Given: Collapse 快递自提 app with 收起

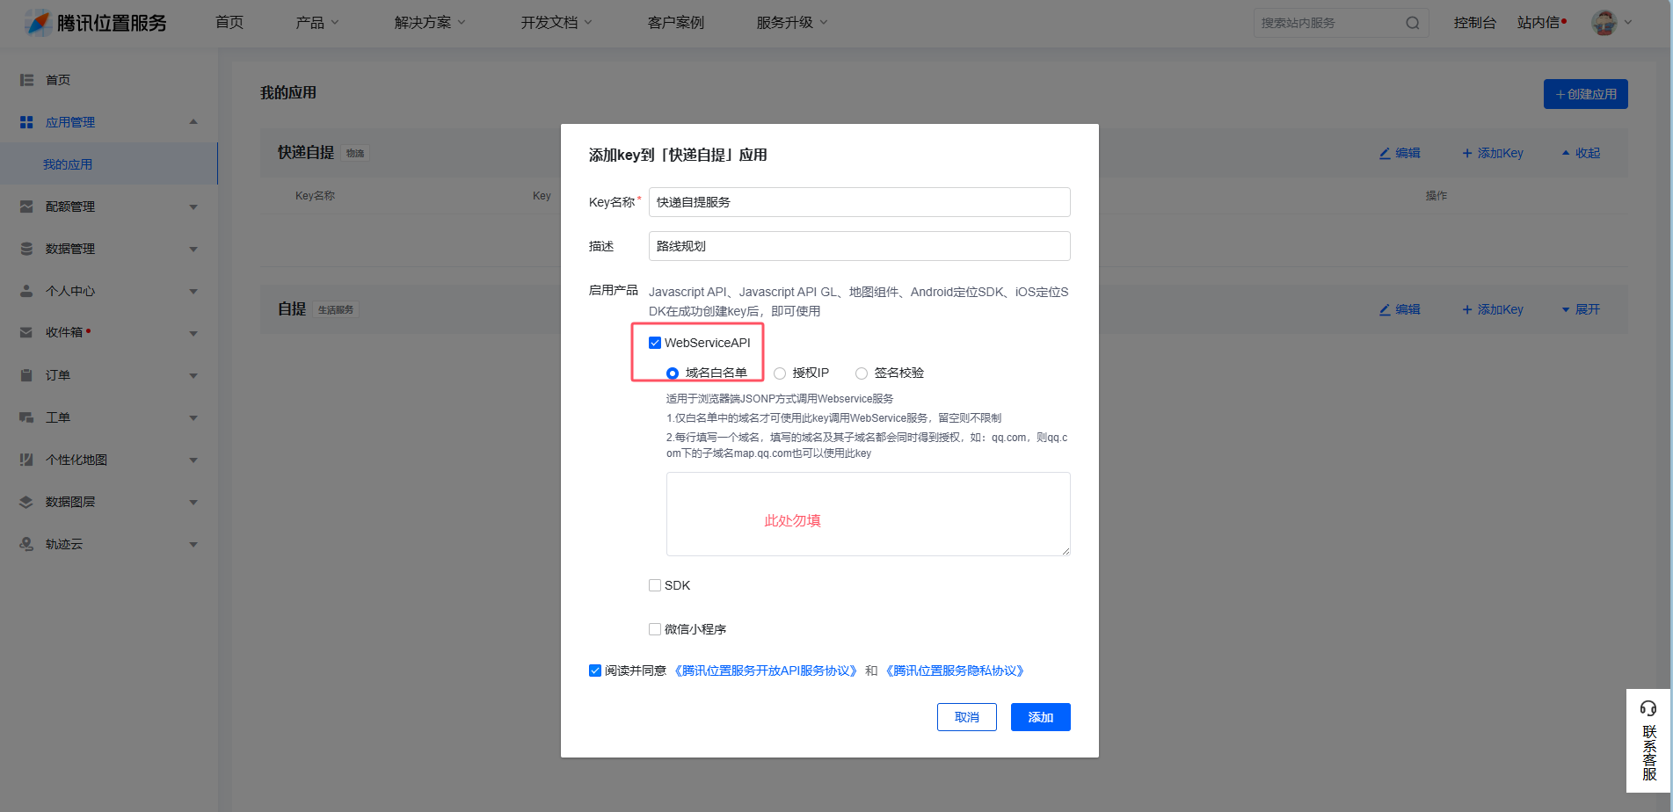Looking at the screenshot, I should tap(1581, 153).
